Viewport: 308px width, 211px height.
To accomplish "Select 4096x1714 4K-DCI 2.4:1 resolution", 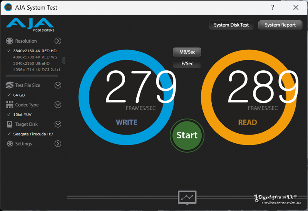I will 37,70.
